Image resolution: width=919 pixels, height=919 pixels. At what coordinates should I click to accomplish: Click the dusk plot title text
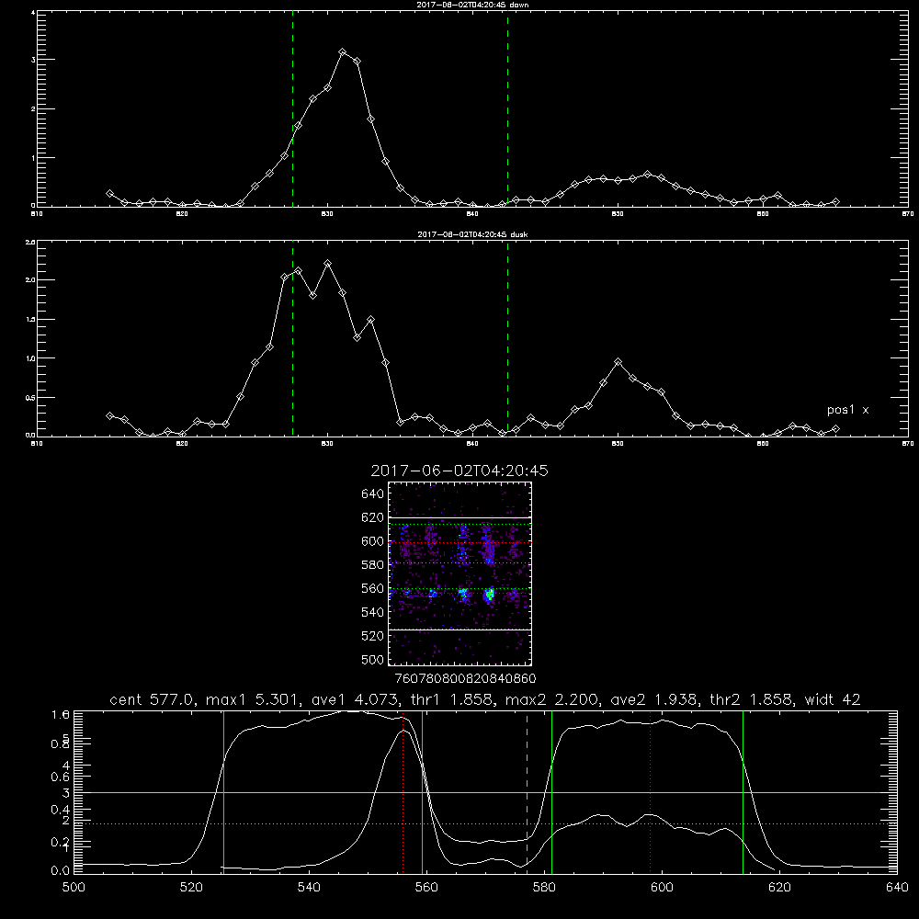pyautogui.click(x=472, y=234)
